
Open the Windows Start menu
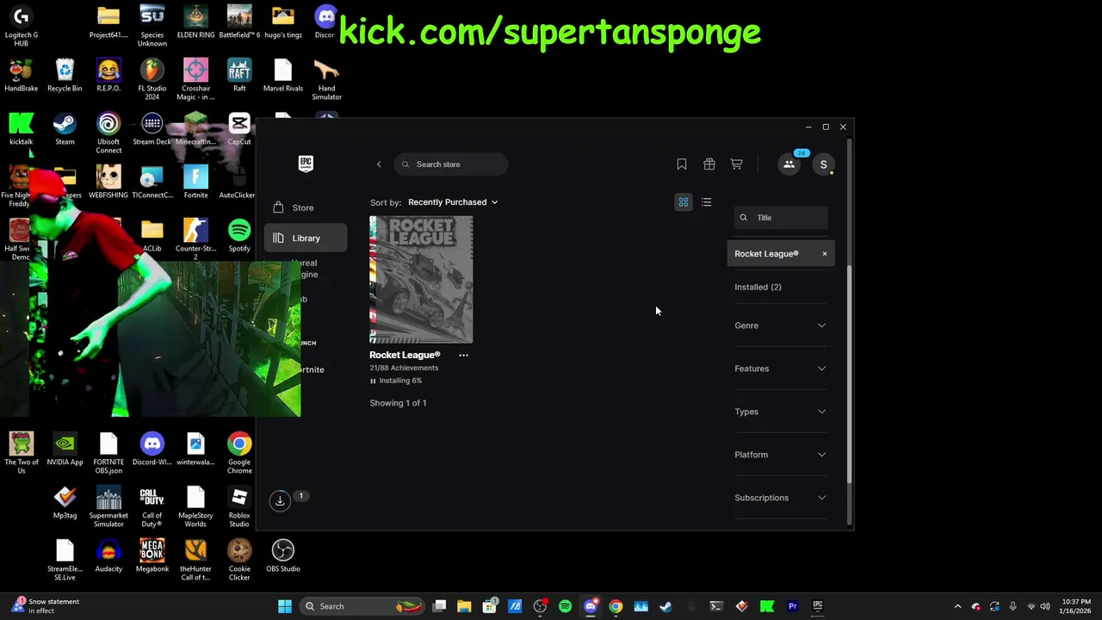pos(285,606)
